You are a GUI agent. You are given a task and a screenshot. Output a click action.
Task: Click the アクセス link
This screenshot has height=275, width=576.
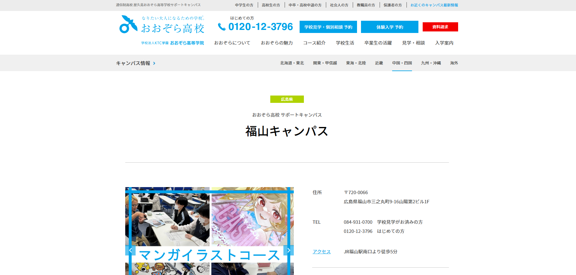tap(322, 252)
